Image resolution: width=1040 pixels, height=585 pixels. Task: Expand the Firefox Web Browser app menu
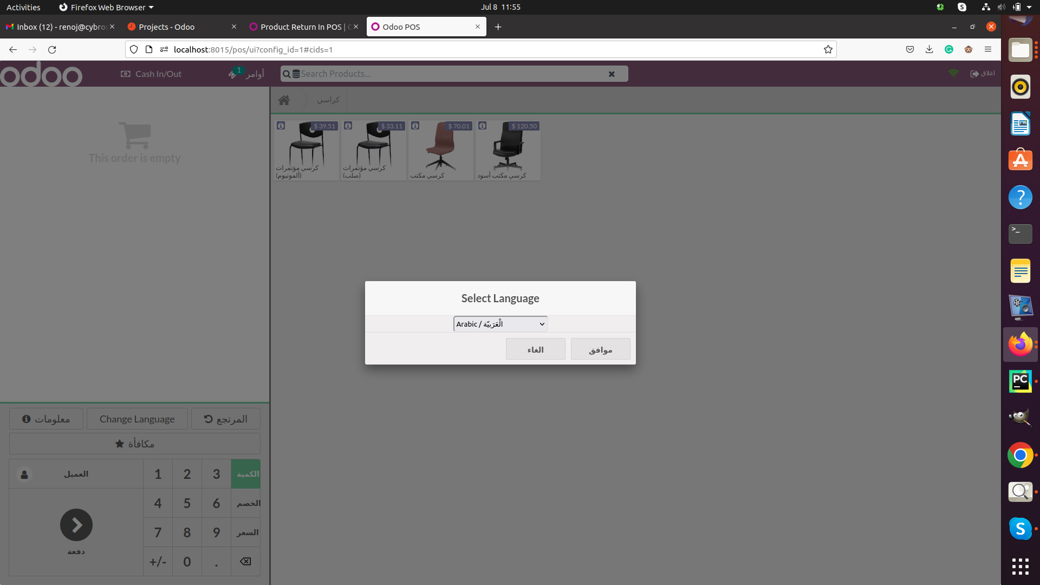point(106,7)
